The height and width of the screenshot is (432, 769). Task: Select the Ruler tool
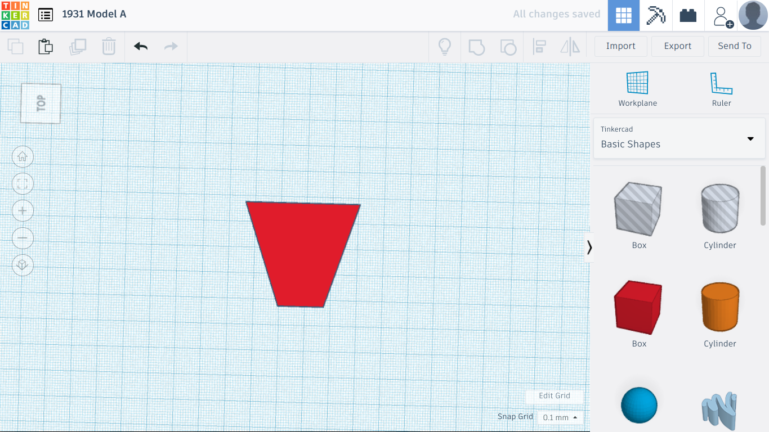click(x=721, y=87)
